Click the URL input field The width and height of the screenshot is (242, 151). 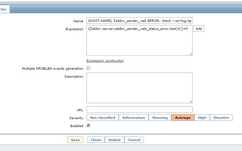[x=139, y=110]
